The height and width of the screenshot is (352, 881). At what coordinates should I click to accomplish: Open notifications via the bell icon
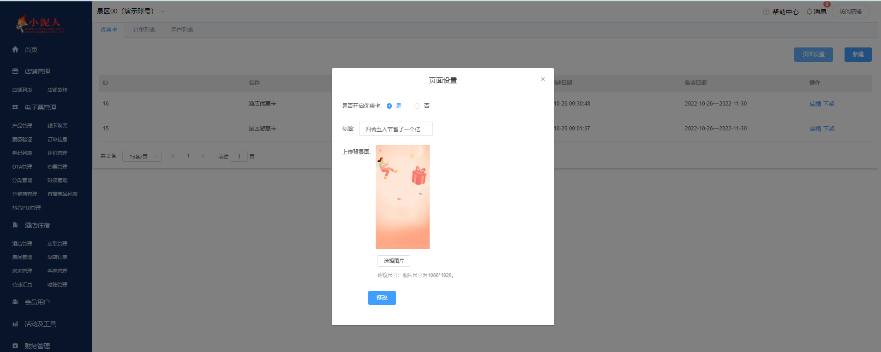pyautogui.click(x=809, y=12)
